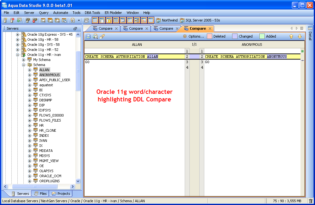This screenshot has width=315, height=205.
Task: Toggle the form list view button
Action: (130, 20)
